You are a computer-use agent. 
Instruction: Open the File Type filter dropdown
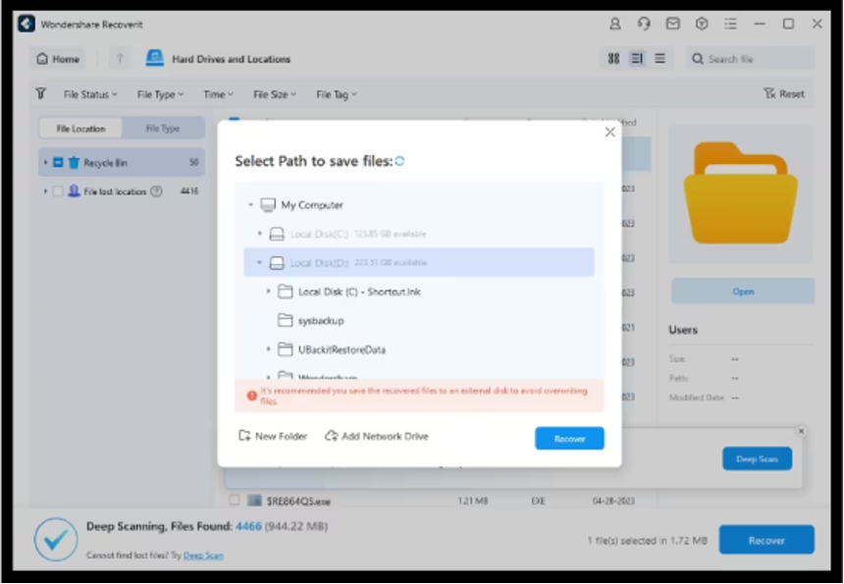[x=160, y=95]
